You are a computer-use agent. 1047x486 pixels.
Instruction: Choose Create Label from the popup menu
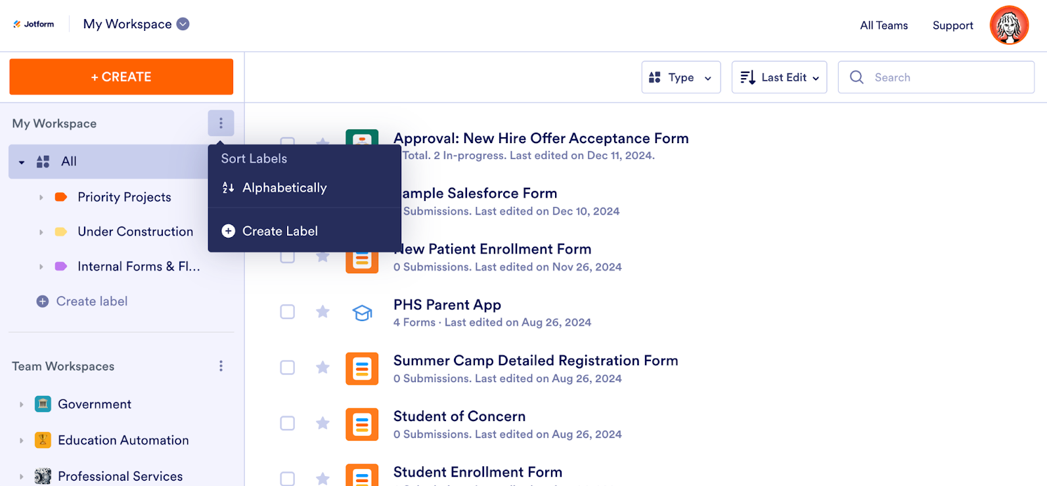tap(279, 231)
